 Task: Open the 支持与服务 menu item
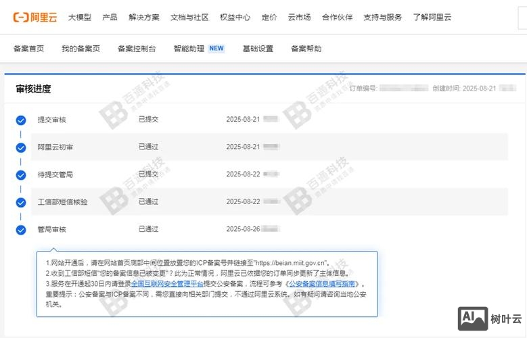click(x=382, y=17)
